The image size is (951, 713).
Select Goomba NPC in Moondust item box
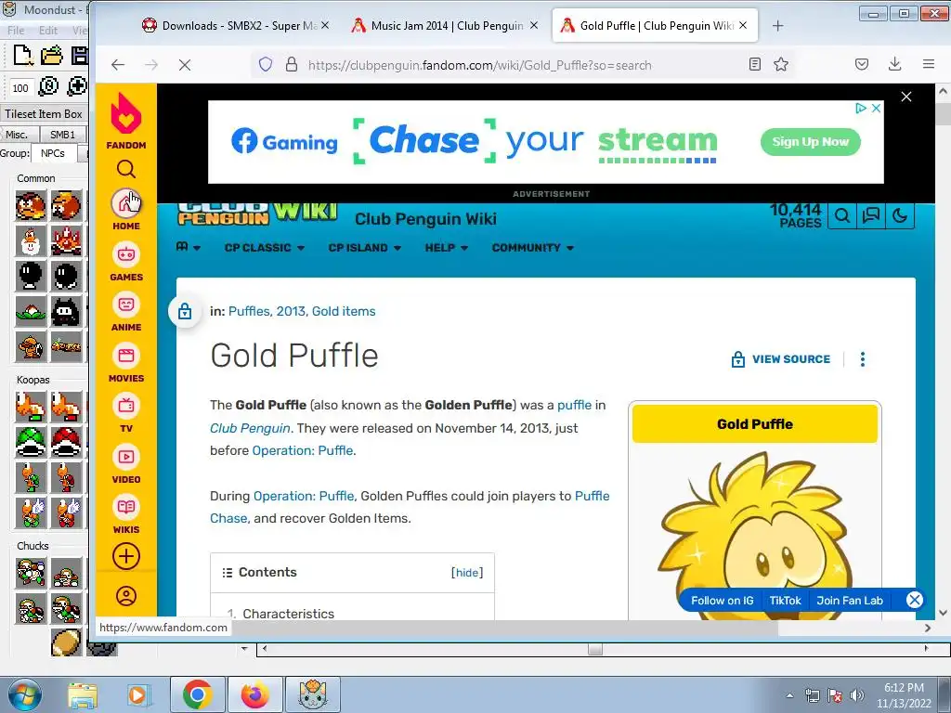(31, 205)
